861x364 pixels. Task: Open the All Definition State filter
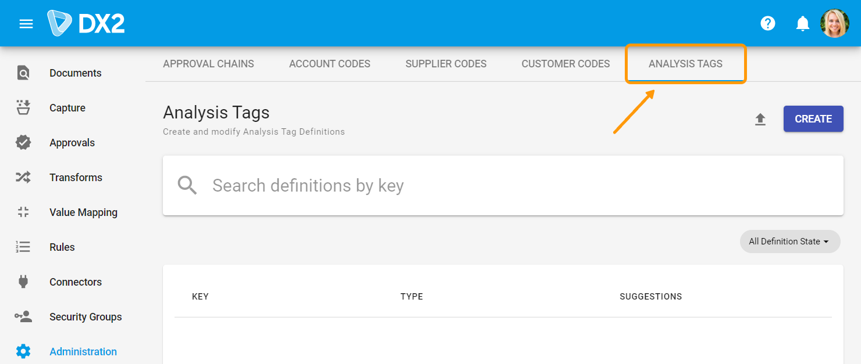pos(789,241)
